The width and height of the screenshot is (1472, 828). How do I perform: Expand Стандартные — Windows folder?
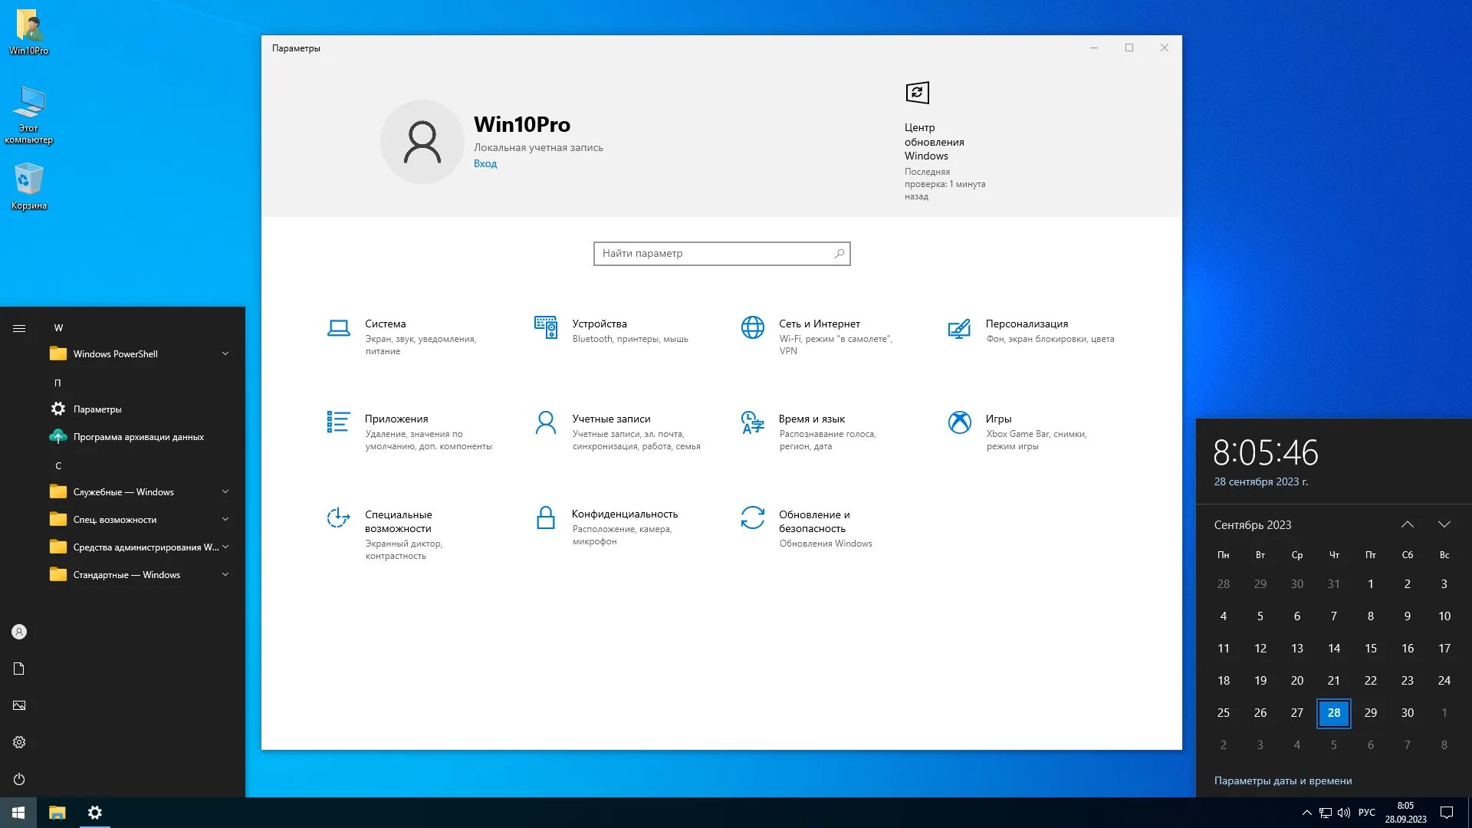coord(225,575)
